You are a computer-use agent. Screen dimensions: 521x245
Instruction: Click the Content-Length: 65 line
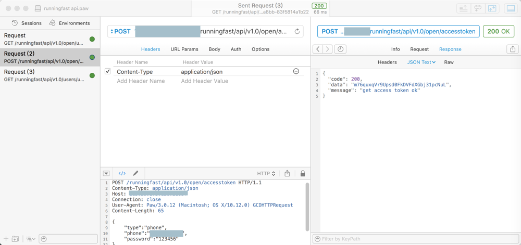(x=138, y=211)
